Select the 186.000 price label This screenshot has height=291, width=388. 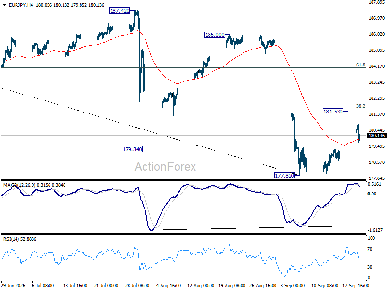point(214,35)
